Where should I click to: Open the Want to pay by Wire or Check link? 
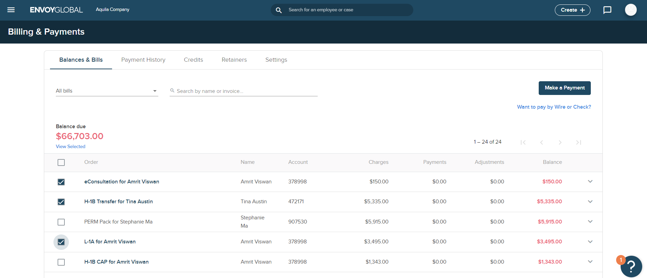pyautogui.click(x=554, y=107)
